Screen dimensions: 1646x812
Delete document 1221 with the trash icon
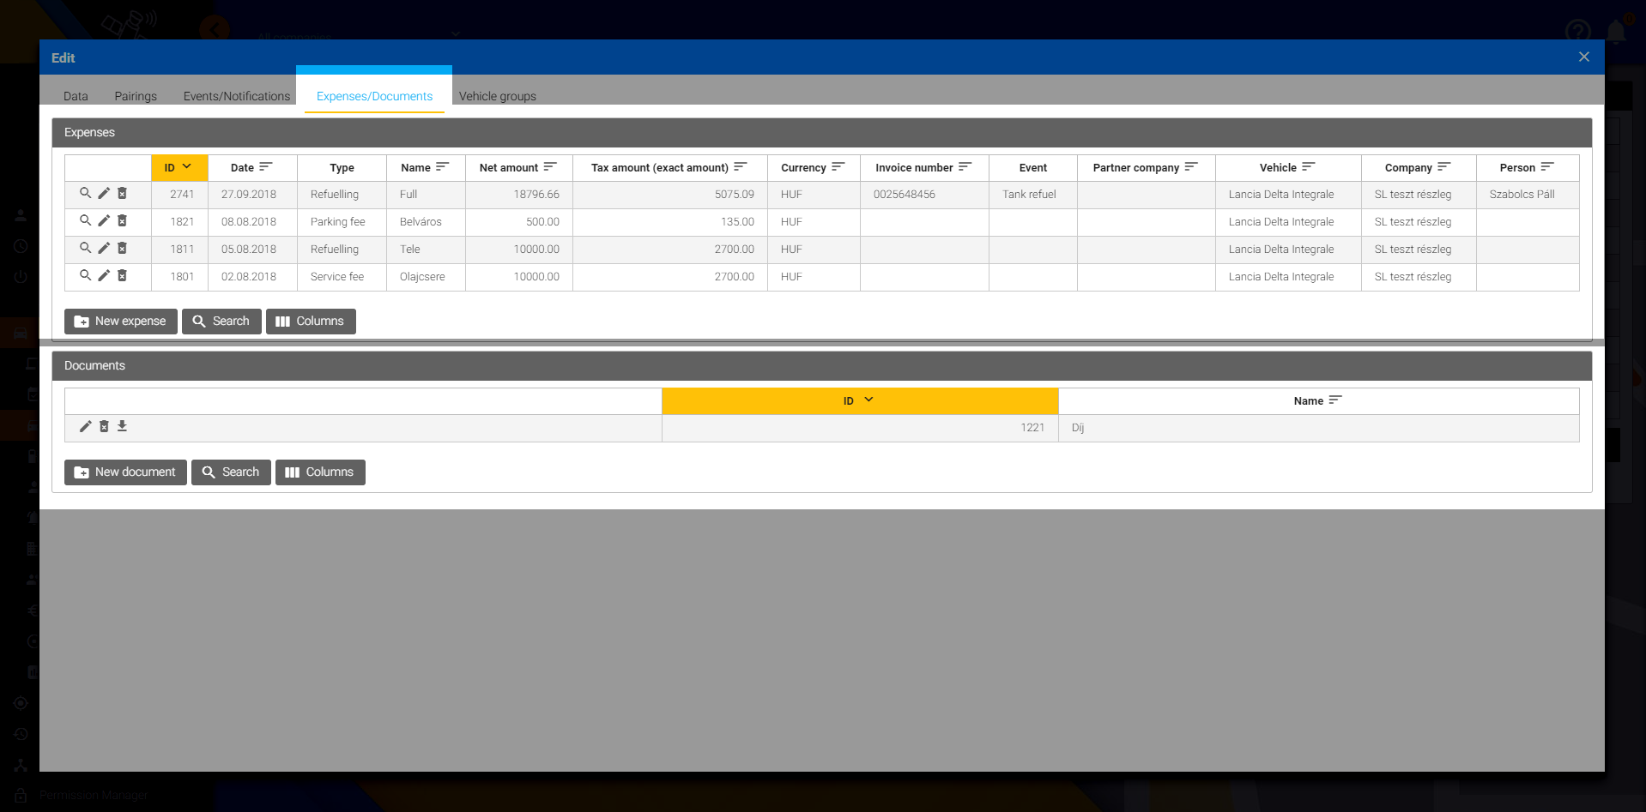coord(104,426)
